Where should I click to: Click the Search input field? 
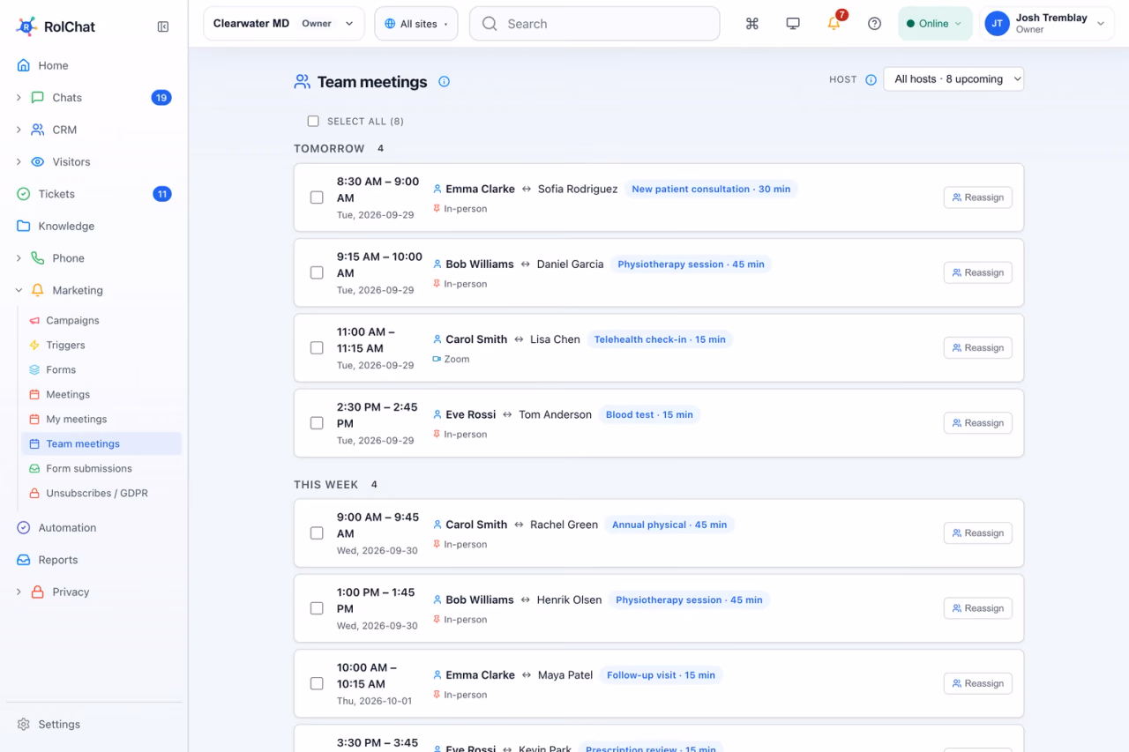pos(594,24)
